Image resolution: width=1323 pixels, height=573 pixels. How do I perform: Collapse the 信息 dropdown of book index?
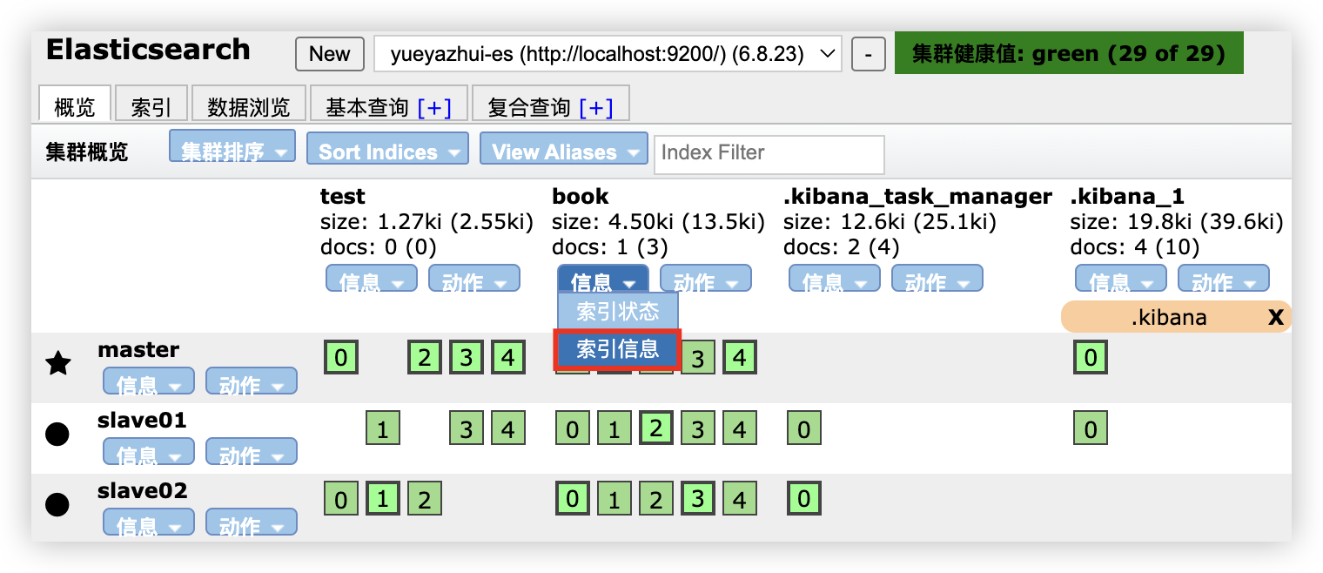tap(603, 279)
